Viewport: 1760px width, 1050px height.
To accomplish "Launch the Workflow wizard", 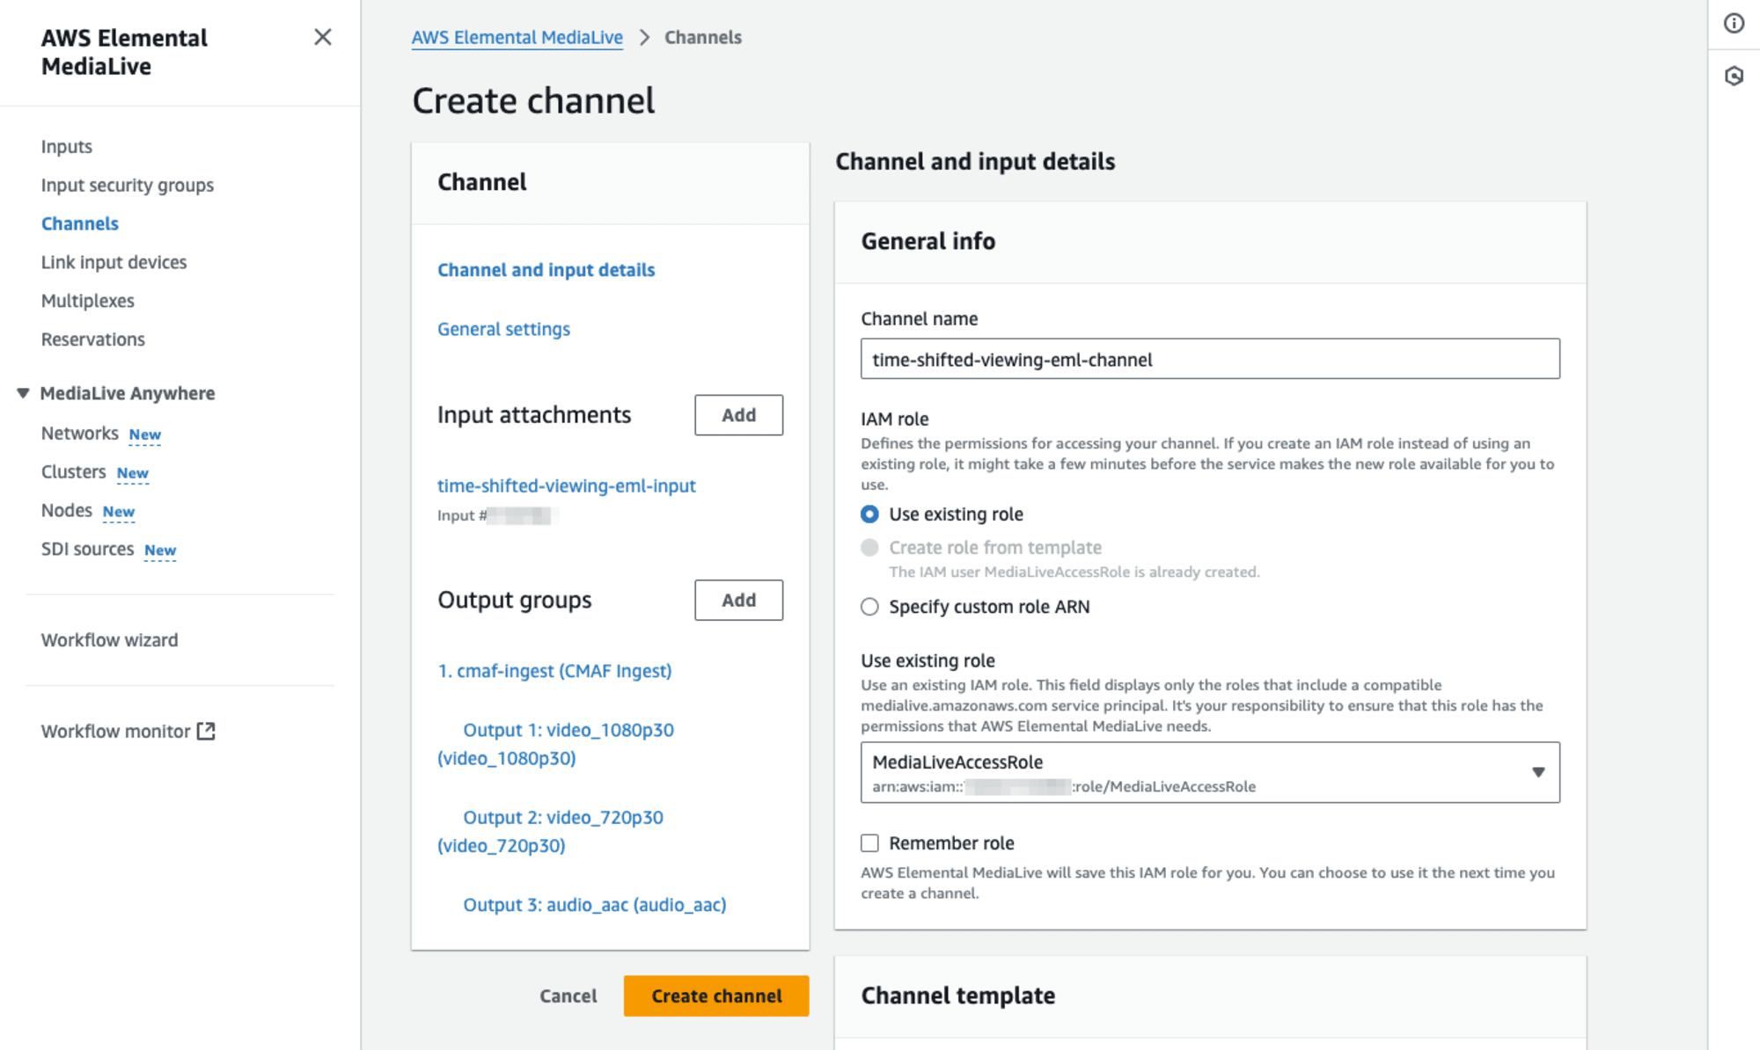I will click(110, 640).
